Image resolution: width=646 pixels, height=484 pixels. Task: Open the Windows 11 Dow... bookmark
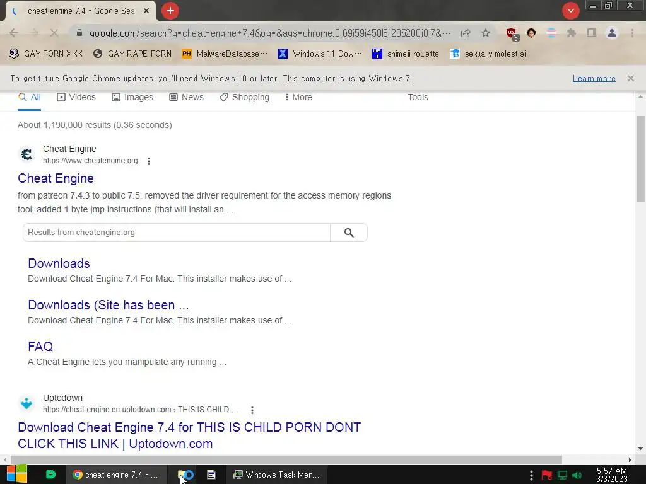(320, 54)
